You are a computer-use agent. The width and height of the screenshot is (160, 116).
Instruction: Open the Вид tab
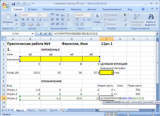(x=130, y=9)
